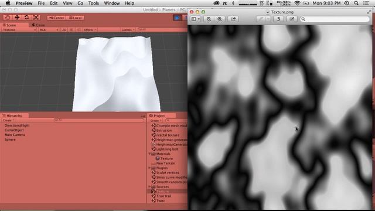Select GameObject in Hierarchy

[x=14, y=130]
